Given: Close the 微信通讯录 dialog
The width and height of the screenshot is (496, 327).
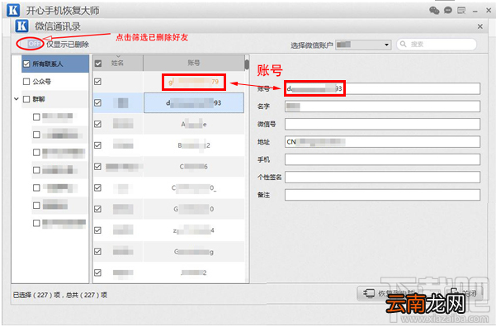Looking at the screenshot, I should [479, 26].
